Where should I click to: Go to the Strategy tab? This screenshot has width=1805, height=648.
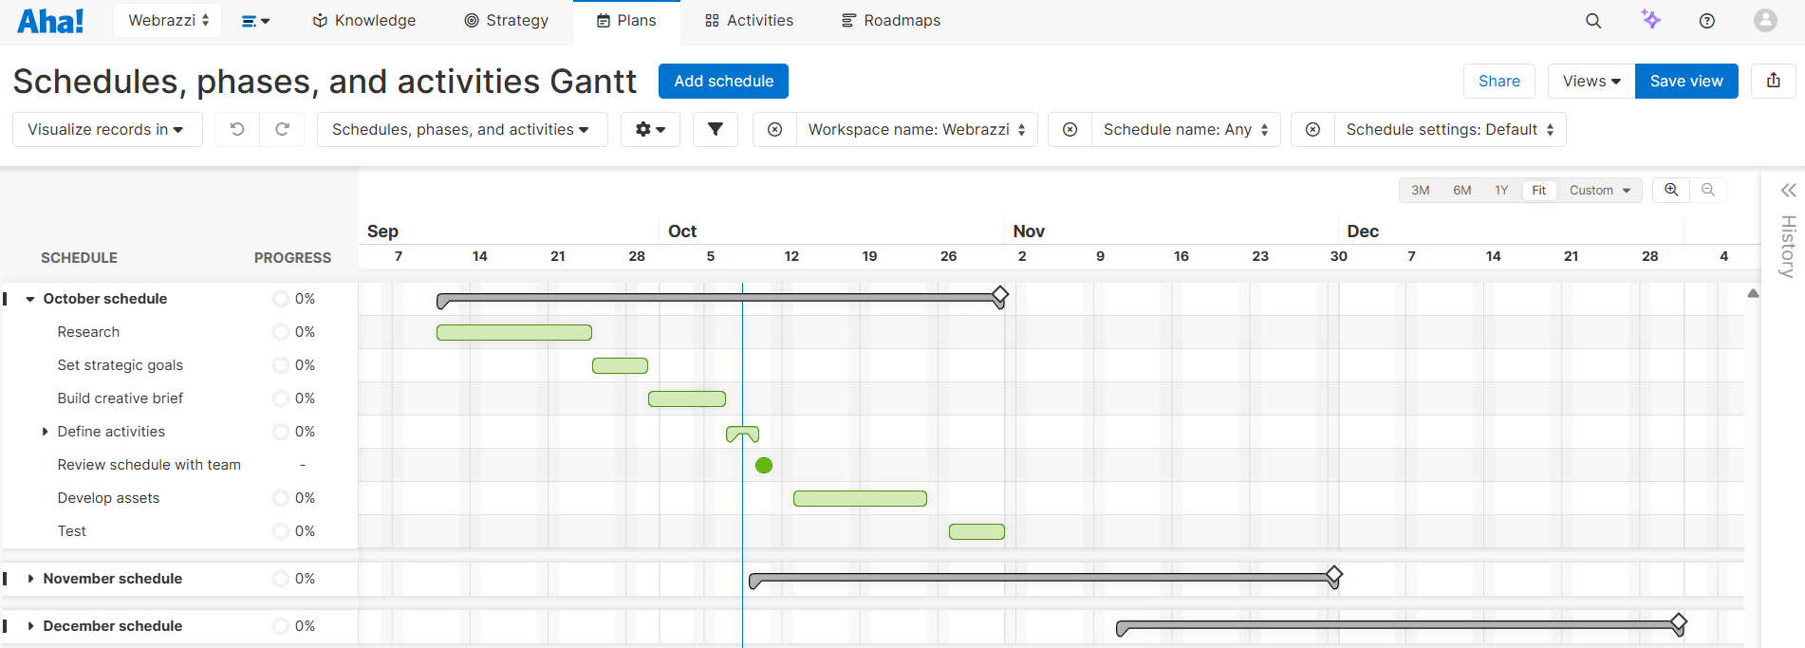(506, 21)
